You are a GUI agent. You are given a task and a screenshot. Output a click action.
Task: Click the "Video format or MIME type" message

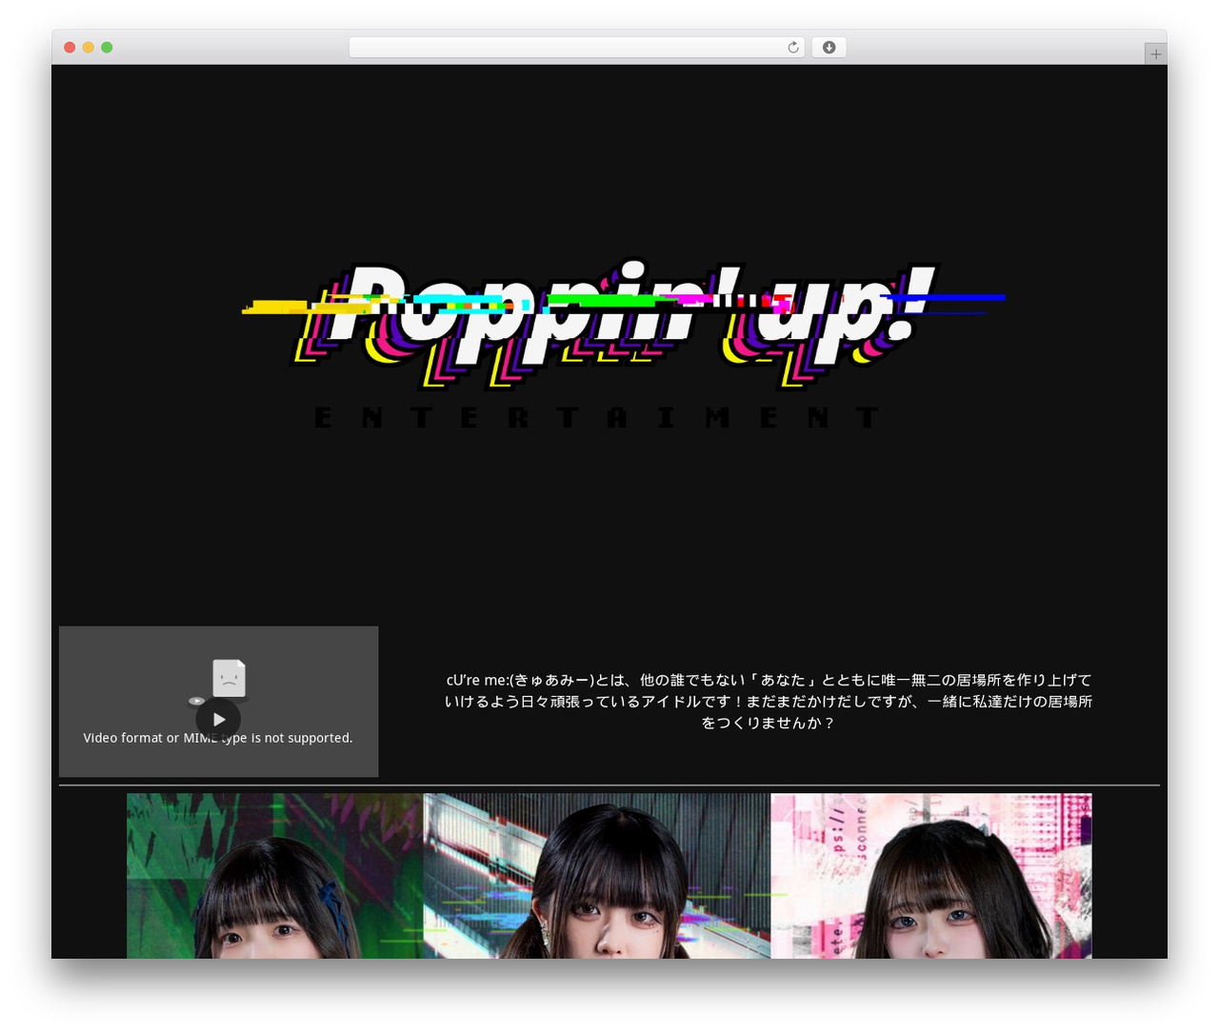pos(218,738)
